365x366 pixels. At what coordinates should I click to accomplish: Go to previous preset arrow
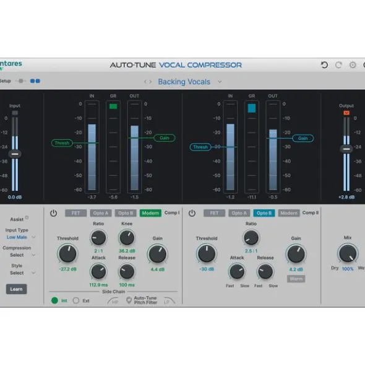point(145,82)
